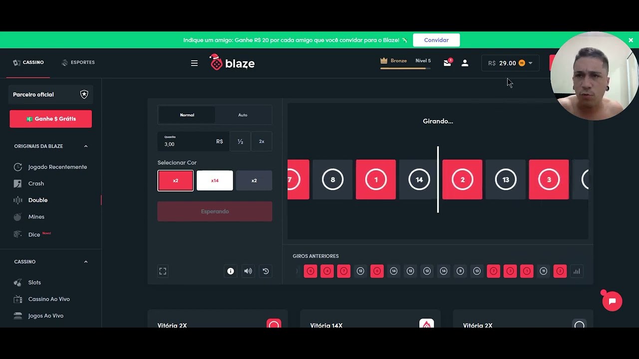Click the red 2 tile in previous spins
Image resolution: width=639 pixels, height=359 pixels.
pyautogui.click(x=560, y=271)
